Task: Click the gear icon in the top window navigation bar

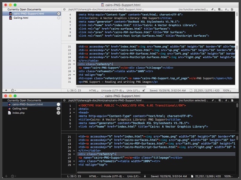Action: pyautogui.click(x=64, y=9)
